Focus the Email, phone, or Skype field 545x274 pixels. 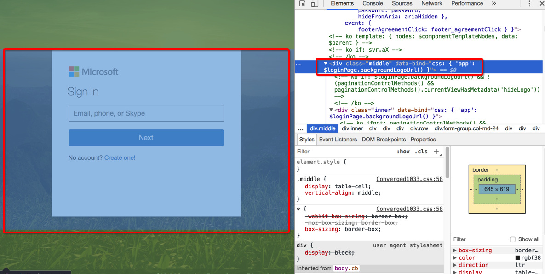(x=146, y=113)
